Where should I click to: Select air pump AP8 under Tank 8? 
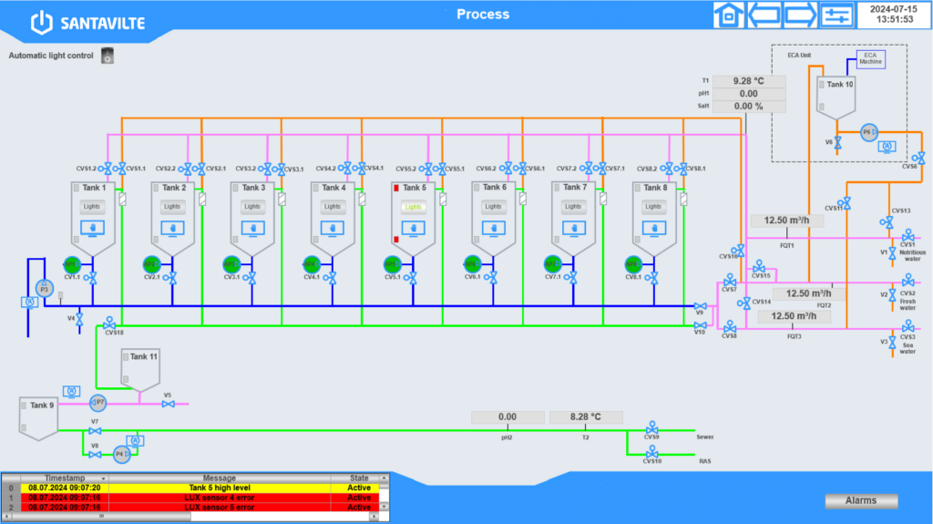point(633,264)
